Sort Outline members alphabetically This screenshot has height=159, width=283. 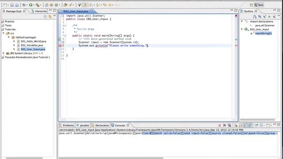(255, 17)
